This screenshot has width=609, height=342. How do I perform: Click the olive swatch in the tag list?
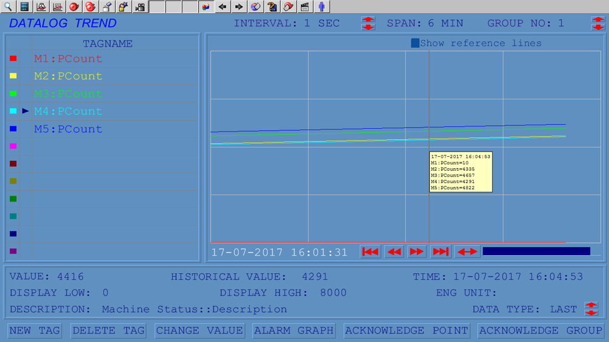coord(13,181)
